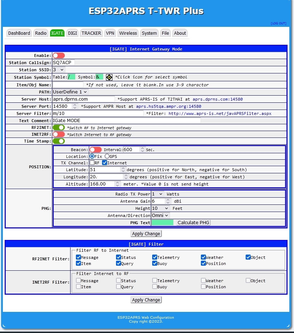Uncheck Weather in RF2INET filter
294x333 pixels.
point(203,257)
